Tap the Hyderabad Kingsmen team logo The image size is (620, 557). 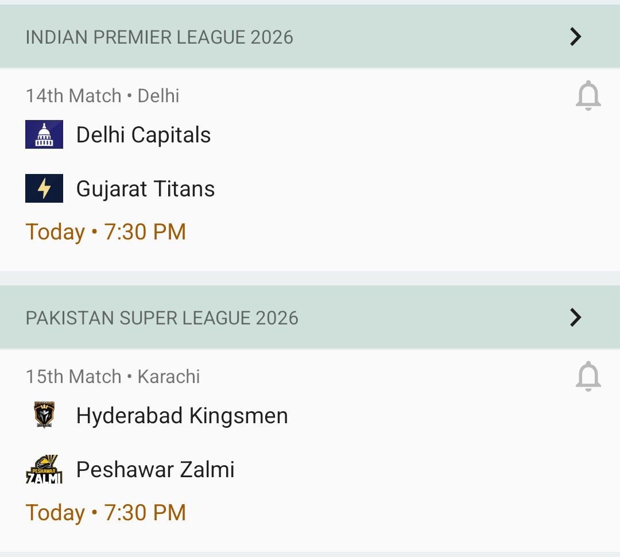44,415
